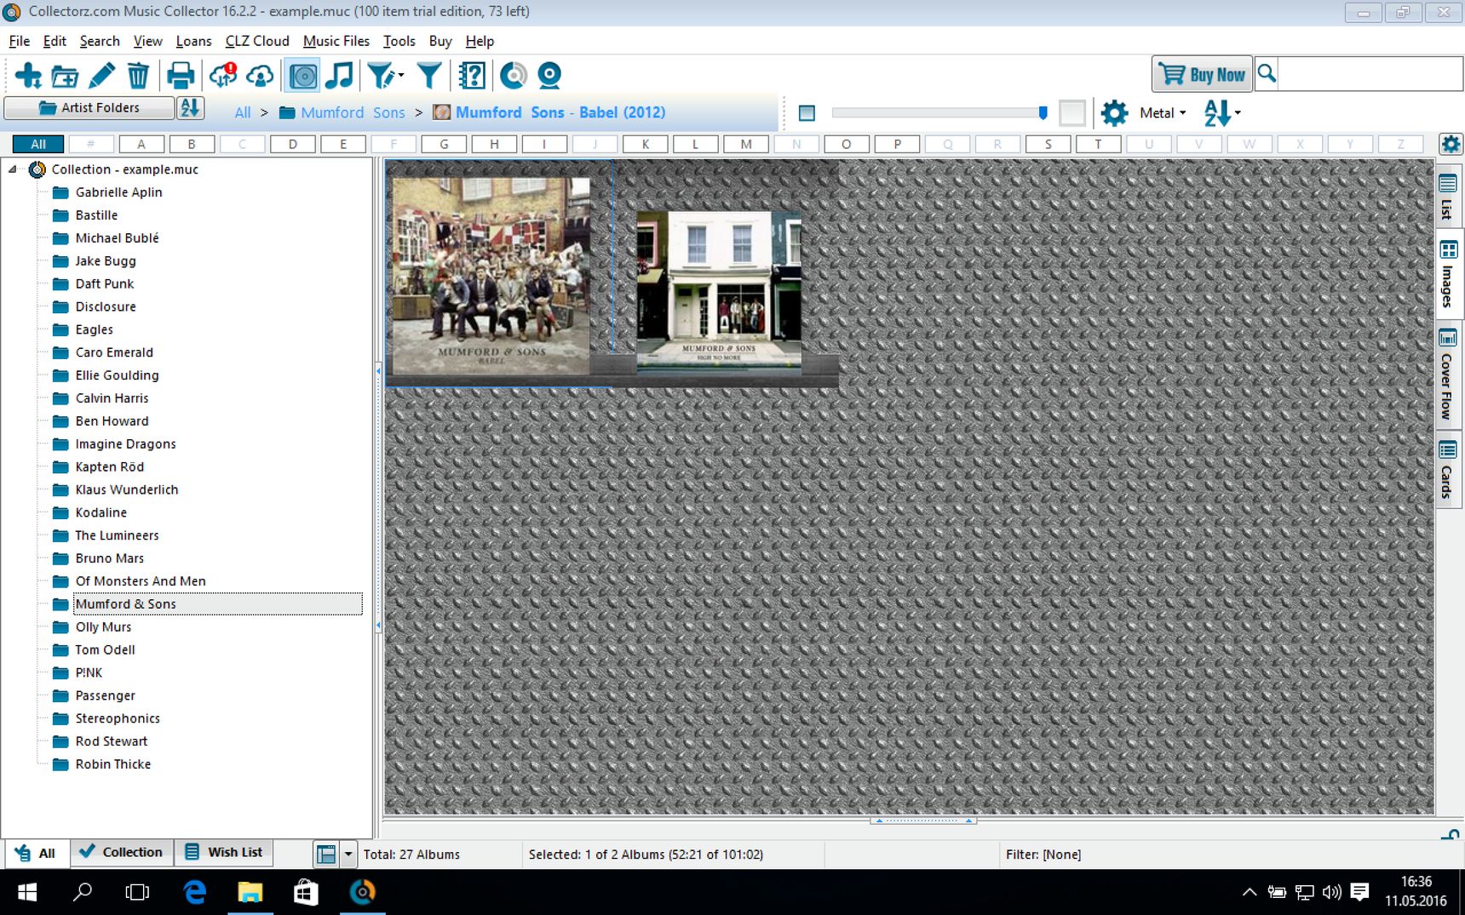Open the Tools menu
The image size is (1465, 915).
(x=399, y=41)
